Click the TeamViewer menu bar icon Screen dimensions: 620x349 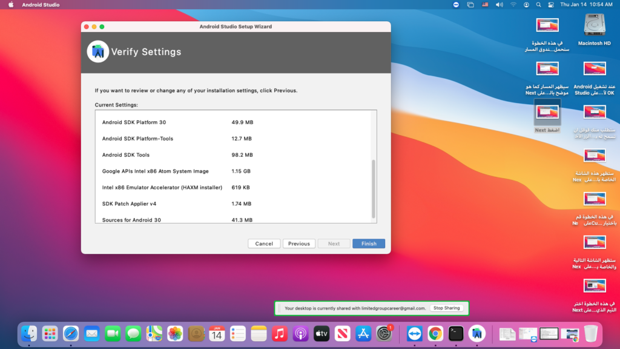point(456,5)
